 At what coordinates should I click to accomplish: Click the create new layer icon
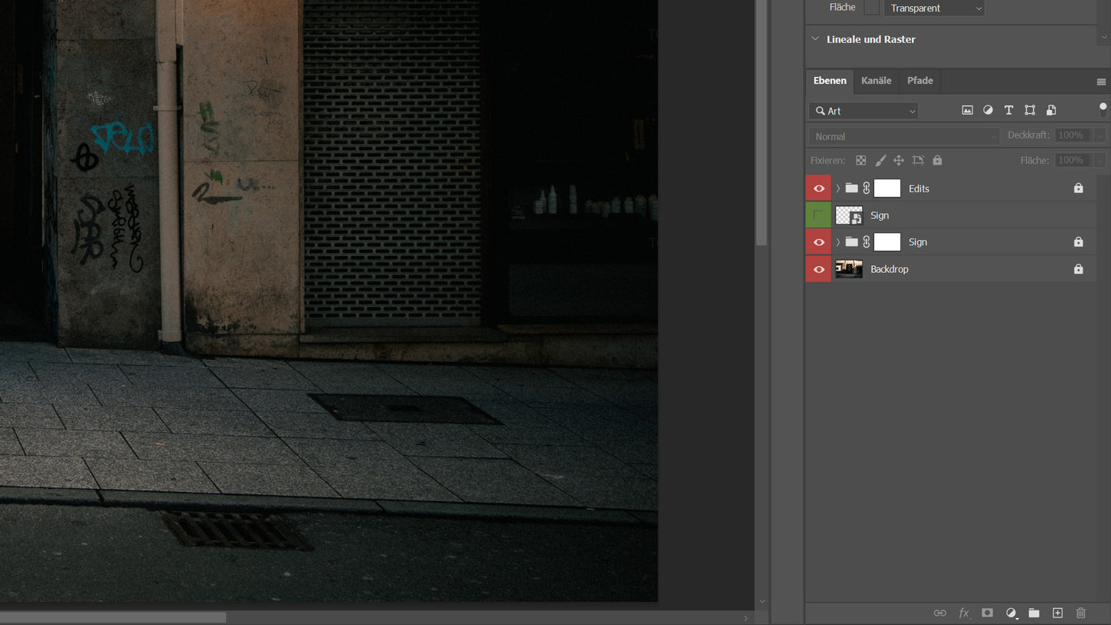[1057, 613]
